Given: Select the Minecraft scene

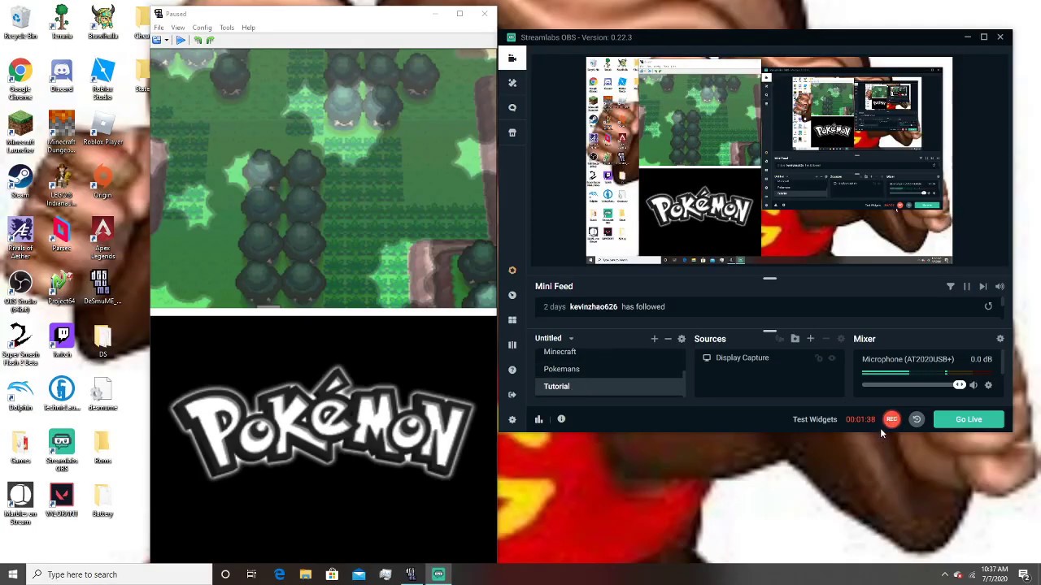Looking at the screenshot, I should click(560, 352).
